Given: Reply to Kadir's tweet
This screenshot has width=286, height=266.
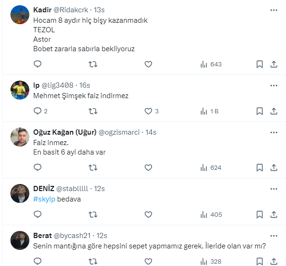Looking at the screenshot, I should tap(38, 64).
